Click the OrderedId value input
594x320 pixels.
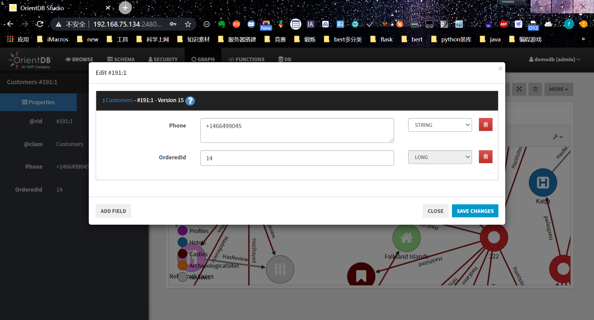click(x=297, y=158)
